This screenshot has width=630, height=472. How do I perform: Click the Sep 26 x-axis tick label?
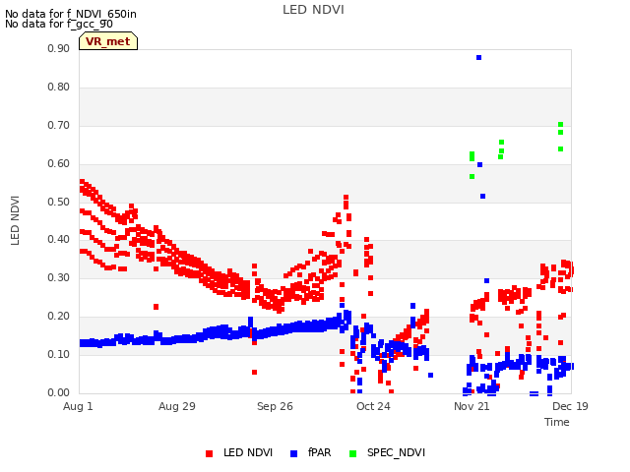[275, 406]
